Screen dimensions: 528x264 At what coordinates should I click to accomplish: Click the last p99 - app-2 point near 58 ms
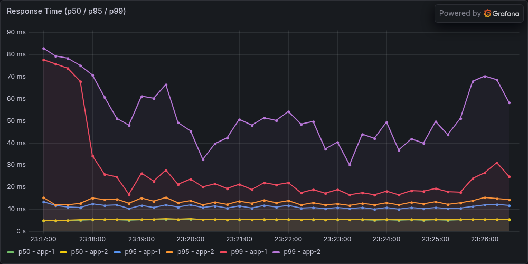coord(509,103)
